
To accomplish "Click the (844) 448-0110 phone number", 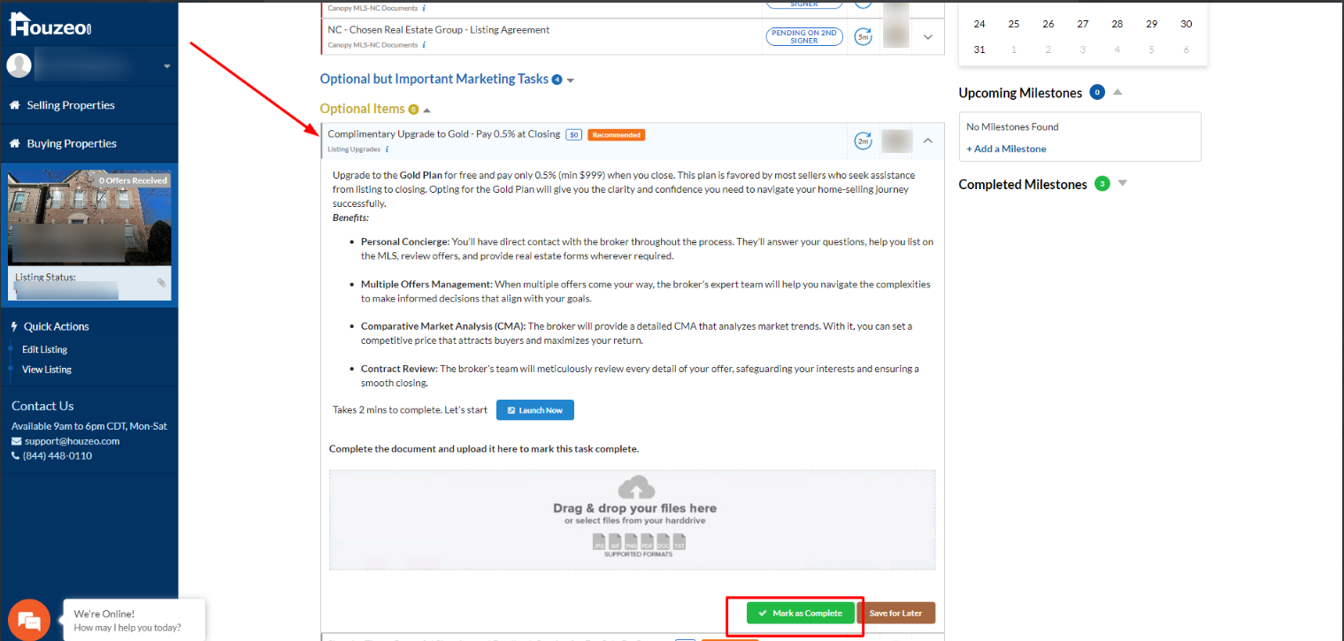I will point(58,456).
